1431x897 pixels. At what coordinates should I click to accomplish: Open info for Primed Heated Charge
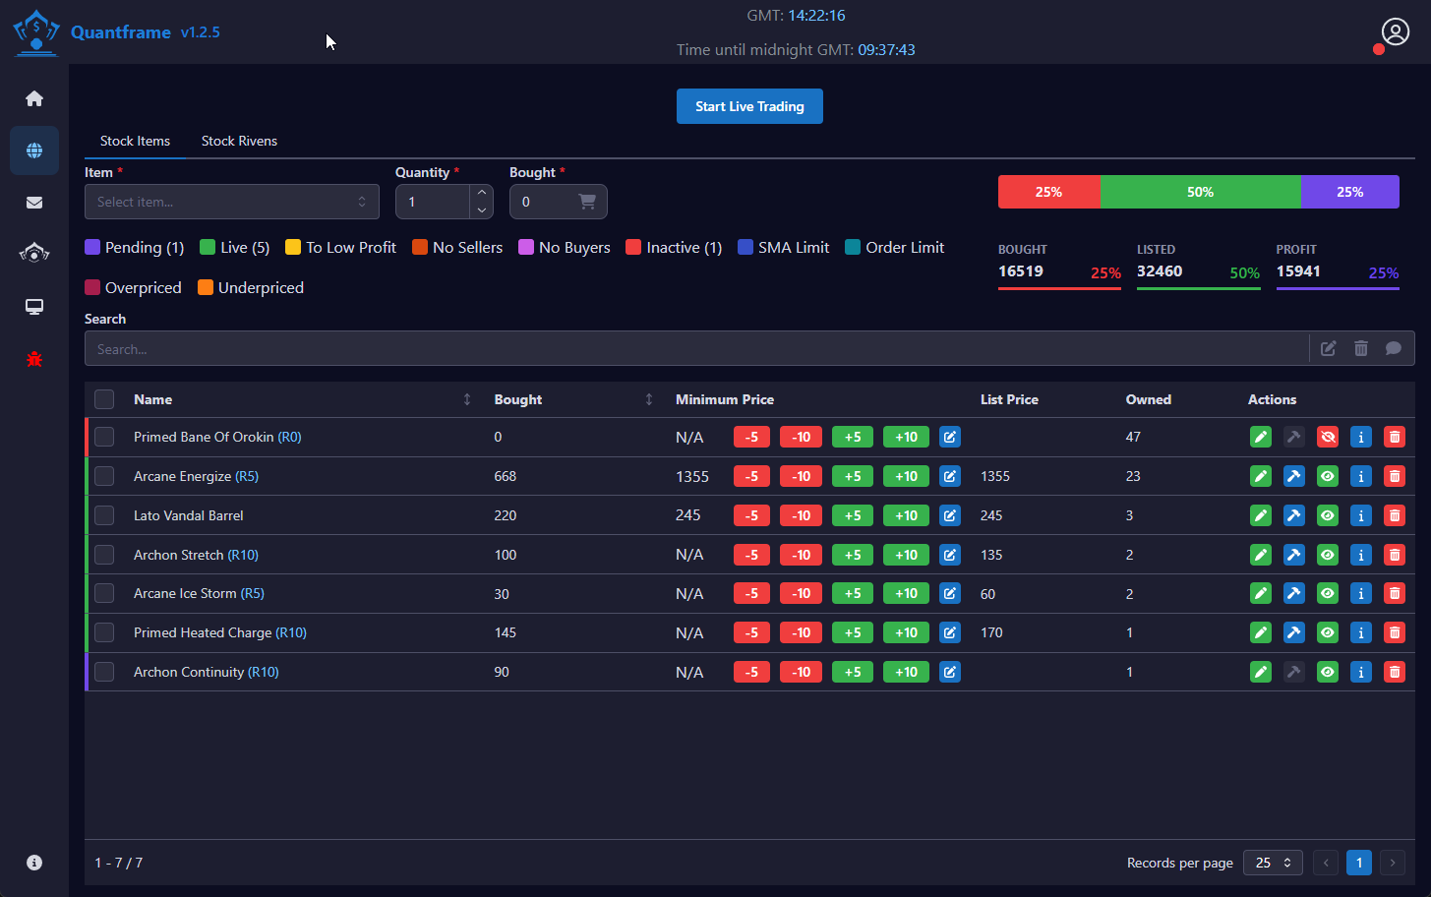coord(1361,632)
